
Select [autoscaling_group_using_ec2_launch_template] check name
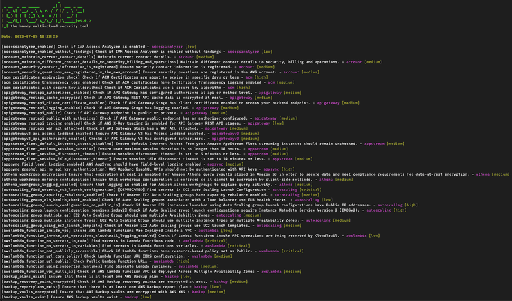click(52, 226)
